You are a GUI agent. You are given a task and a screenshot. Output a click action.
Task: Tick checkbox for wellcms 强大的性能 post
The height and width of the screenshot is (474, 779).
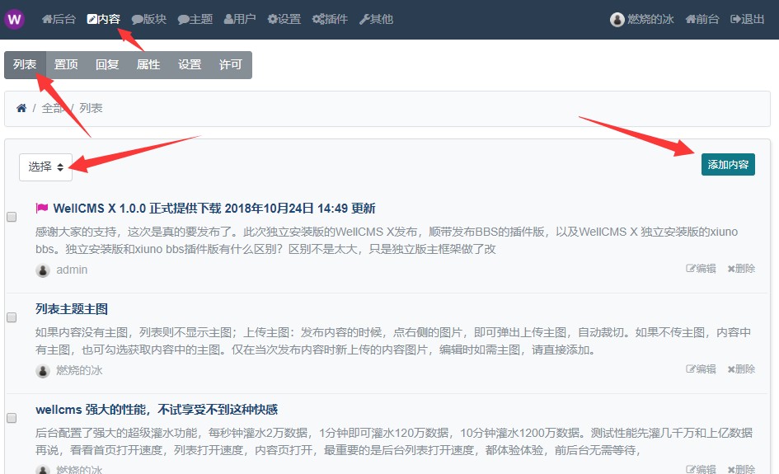pos(12,418)
